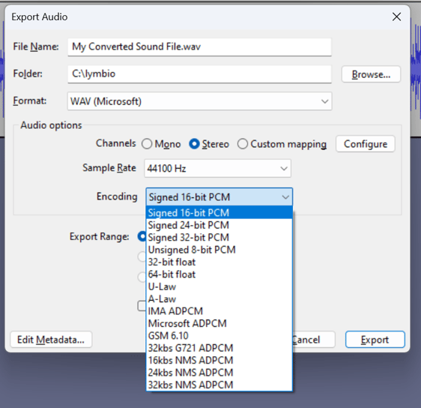Choose Custom mapping for channels
The width and height of the screenshot is (421, 408).
click(243, 144)
